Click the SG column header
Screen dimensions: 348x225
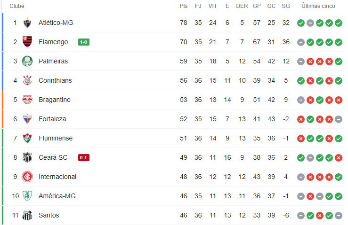pyautogui.click(x=286, y=6)
